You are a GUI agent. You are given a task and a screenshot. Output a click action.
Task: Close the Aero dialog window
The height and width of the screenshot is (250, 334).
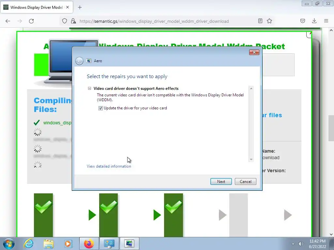pos(254,52)
